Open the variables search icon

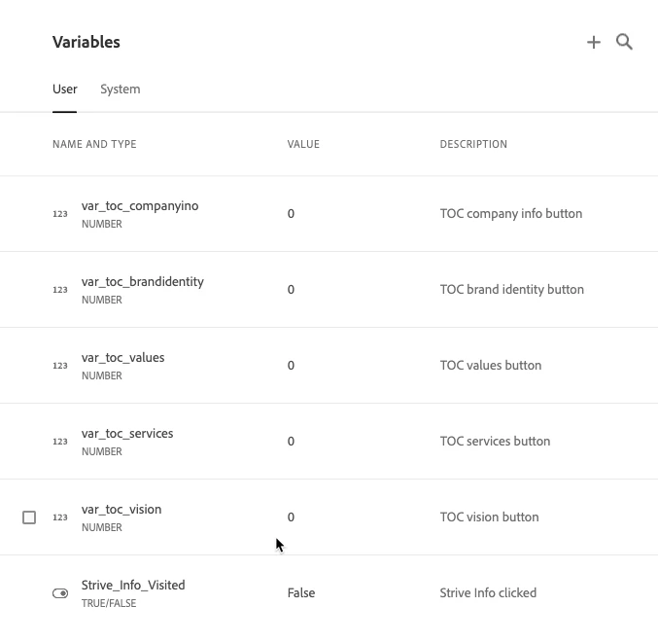pos(625,42)
